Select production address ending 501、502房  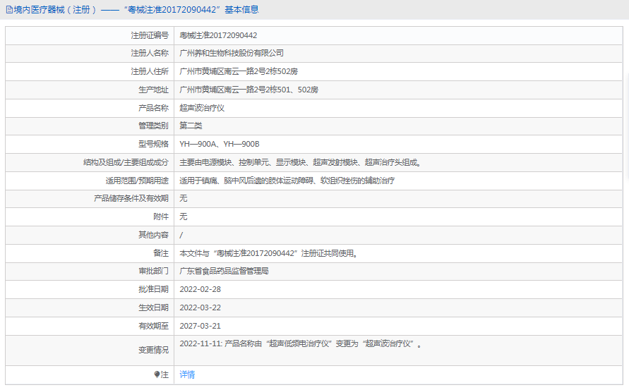pyautogui.click(x=248, y=90)
